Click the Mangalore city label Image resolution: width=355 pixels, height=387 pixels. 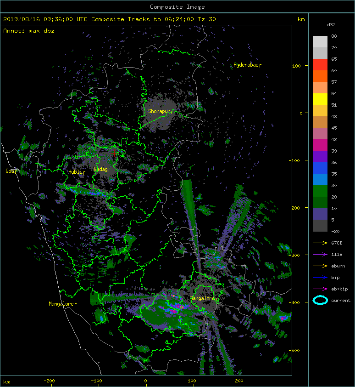coord(61,304)
